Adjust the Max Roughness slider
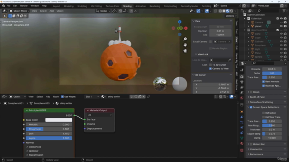Screen dimensions: 289x162 (272, 126)
